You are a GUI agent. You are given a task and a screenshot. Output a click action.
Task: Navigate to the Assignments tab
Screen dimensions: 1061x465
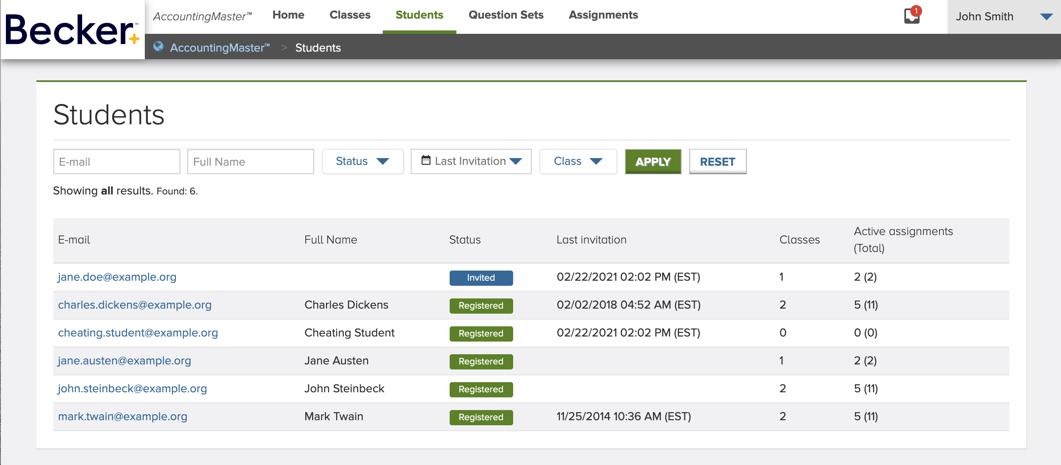pyautogui.click(x=603, y=15)
